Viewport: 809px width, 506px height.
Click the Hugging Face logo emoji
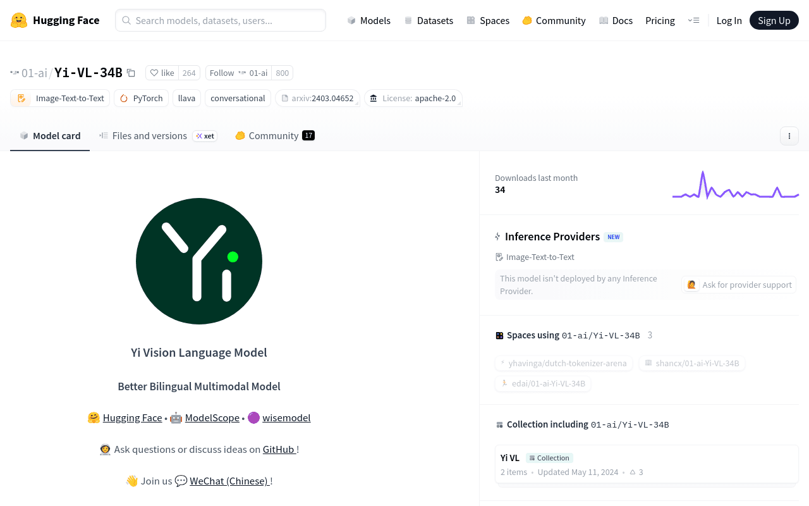coord(19,20)
